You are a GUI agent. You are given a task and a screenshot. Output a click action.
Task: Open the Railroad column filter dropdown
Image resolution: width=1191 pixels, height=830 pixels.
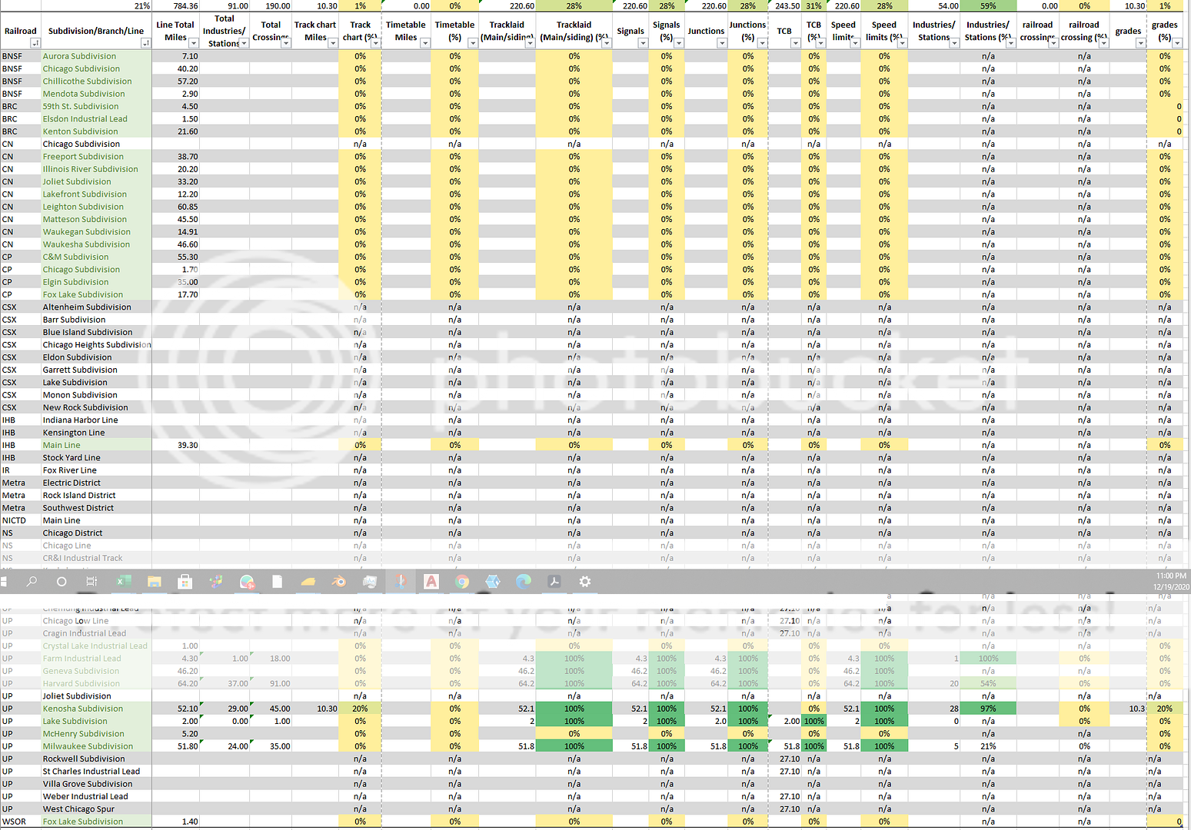click(35, 43)
